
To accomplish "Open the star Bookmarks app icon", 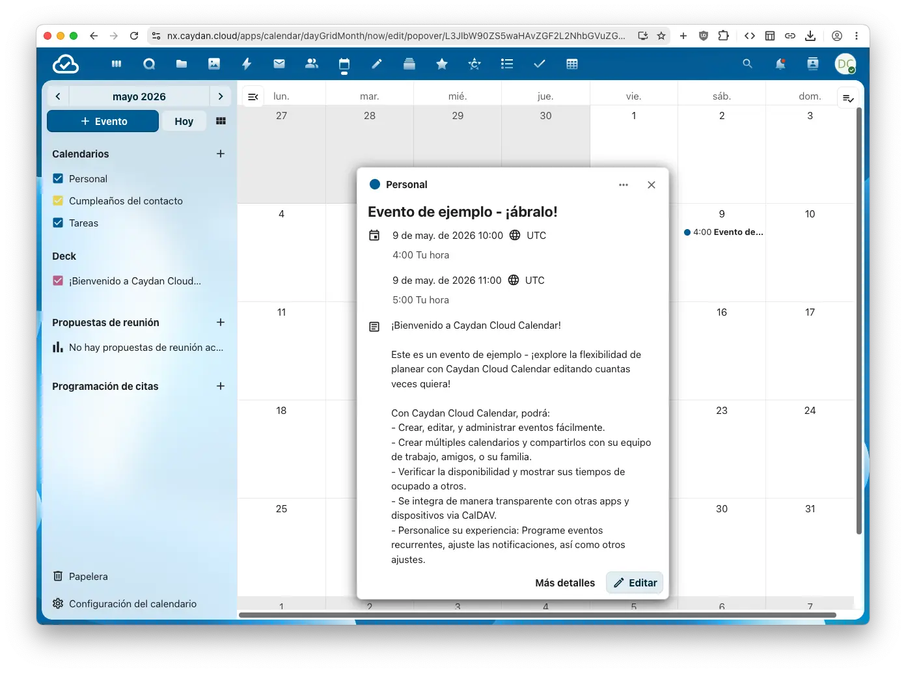I will pos(442,64).
